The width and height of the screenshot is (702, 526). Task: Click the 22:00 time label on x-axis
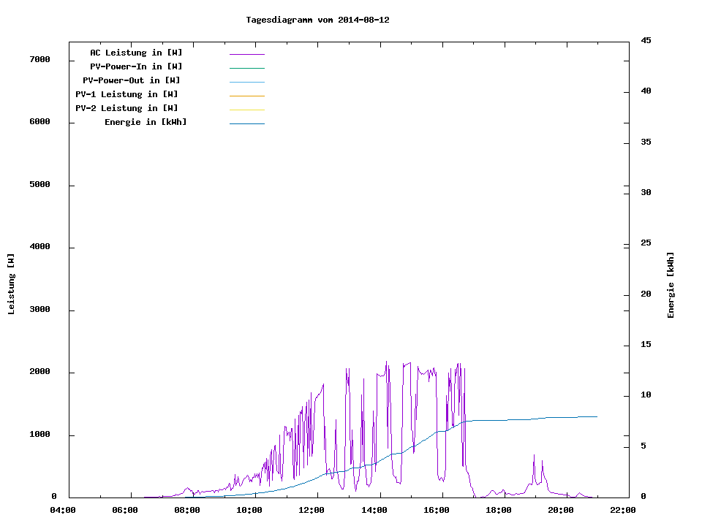623,510
